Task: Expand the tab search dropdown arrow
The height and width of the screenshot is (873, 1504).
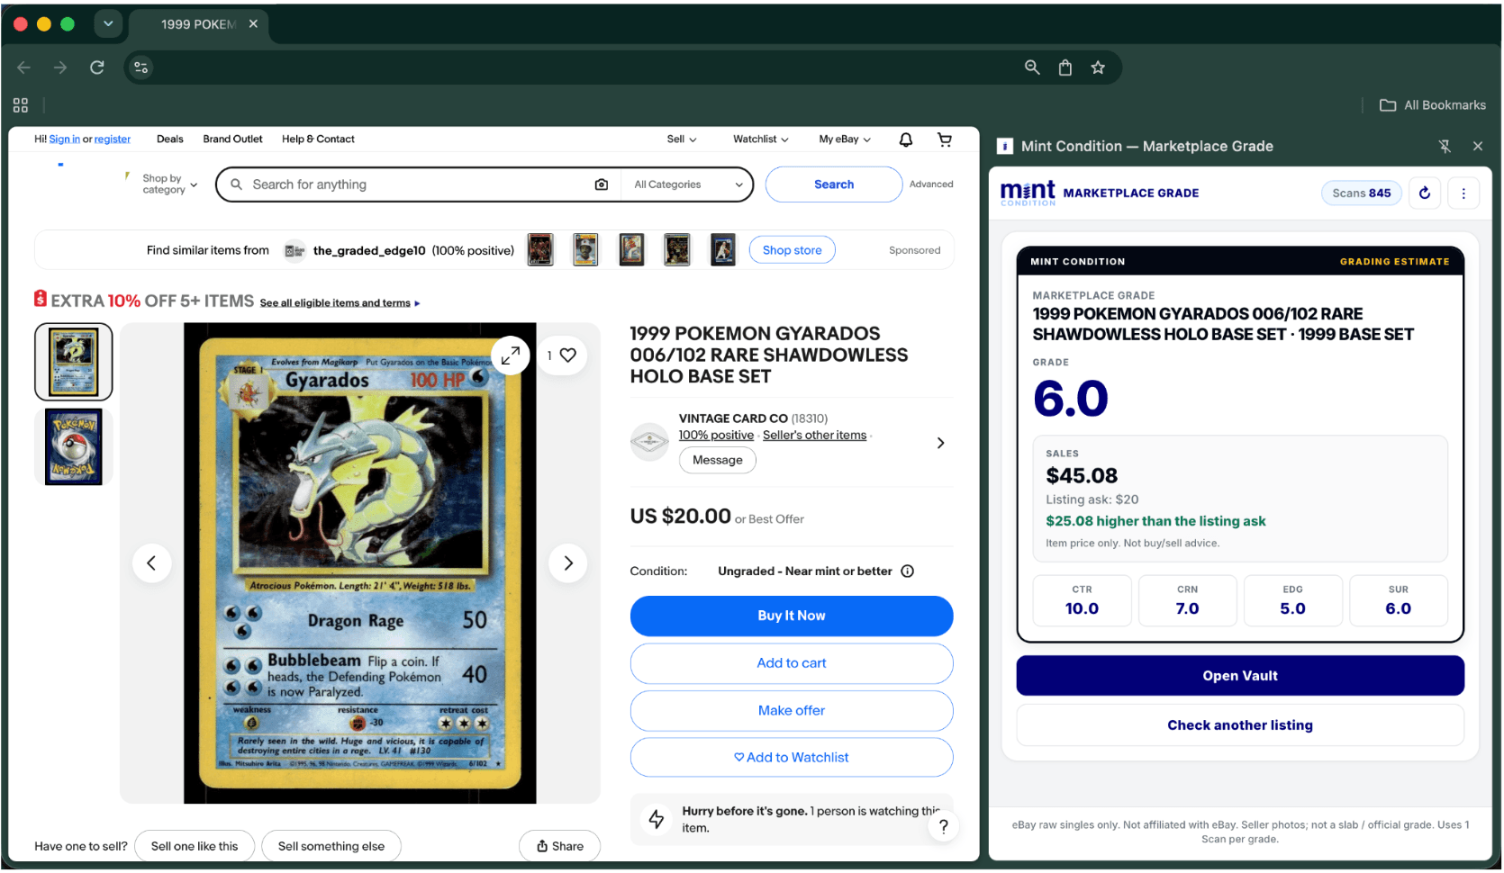Action: pyautogui.click(x=108, y=23)
